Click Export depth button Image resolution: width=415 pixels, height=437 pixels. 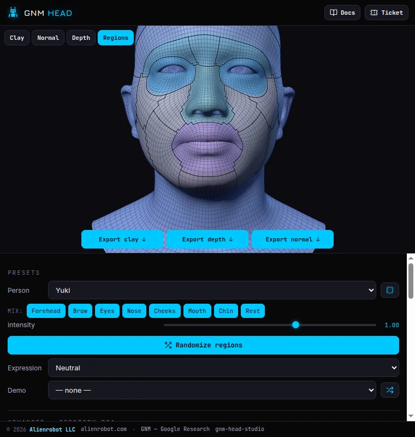[x=207, y=239]
